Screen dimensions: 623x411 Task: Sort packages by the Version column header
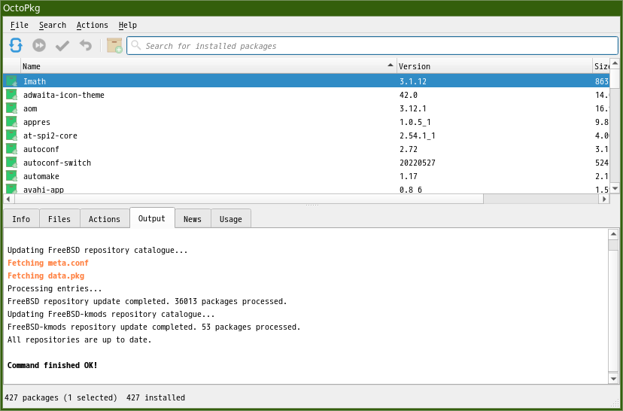pos(494,66)
